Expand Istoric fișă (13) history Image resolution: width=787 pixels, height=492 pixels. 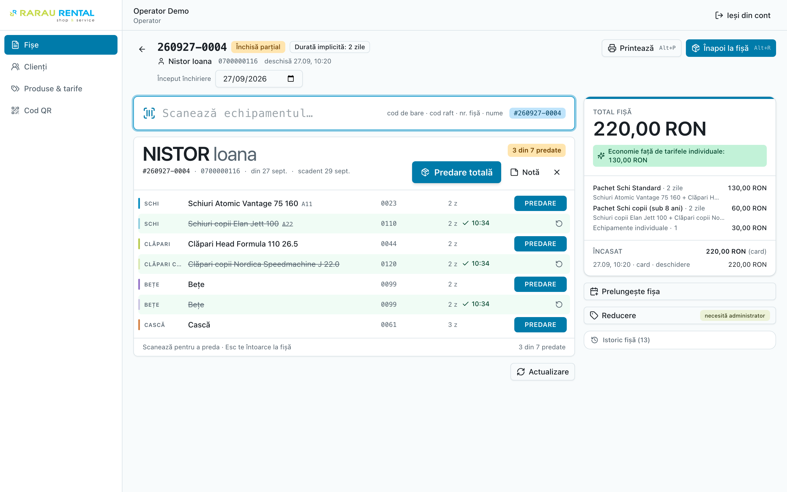point(680,340)
